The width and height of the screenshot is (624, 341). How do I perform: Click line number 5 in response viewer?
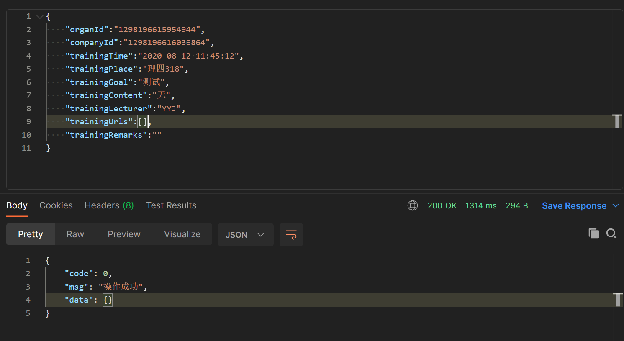click(x=28, y=313)
